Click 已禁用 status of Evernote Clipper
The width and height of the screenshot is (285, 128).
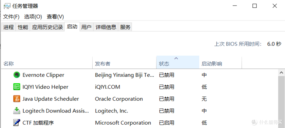(x=167, y=75)
